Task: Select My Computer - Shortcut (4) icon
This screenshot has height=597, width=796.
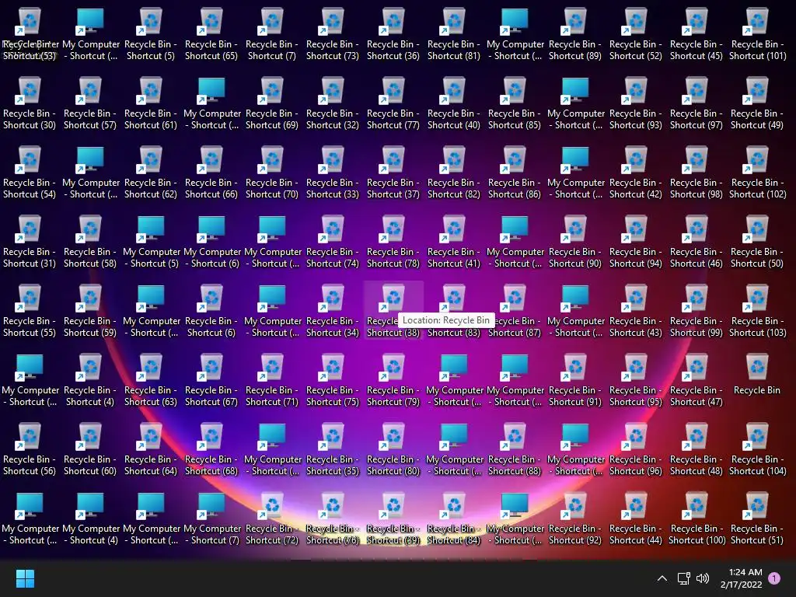Action: click(91, 518)
